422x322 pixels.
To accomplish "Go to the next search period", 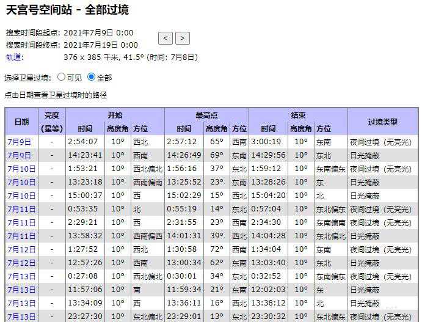I will 183,38.
